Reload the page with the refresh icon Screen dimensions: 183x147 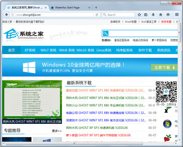click(97, 15)
